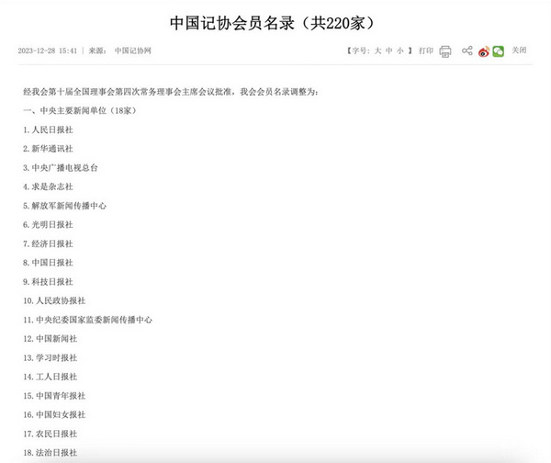
Task: Click the intro paragraph beginning 经我会第十届
Action: click(x=171, y=92)
